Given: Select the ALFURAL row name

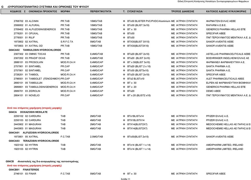Looking at the screenshot, I should pos(34,25).
